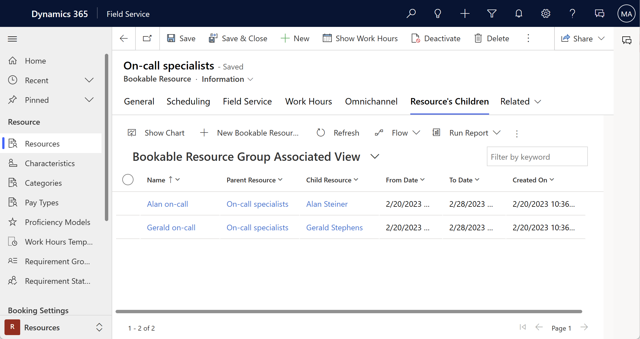
Task: Enable selection with top-left checkbox
Action: tap(128, 180)
